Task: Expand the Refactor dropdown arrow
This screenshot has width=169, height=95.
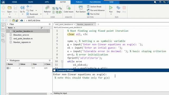Action: [x=48, y=14]
